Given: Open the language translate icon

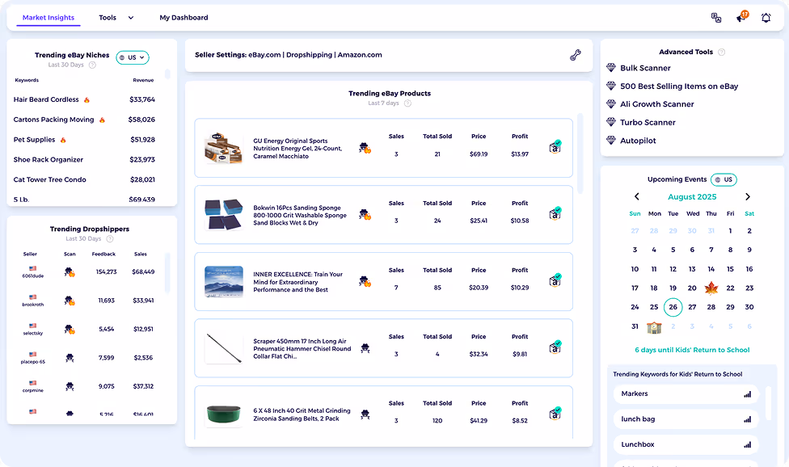Looking at the screenshot, I should coord(716,18).
